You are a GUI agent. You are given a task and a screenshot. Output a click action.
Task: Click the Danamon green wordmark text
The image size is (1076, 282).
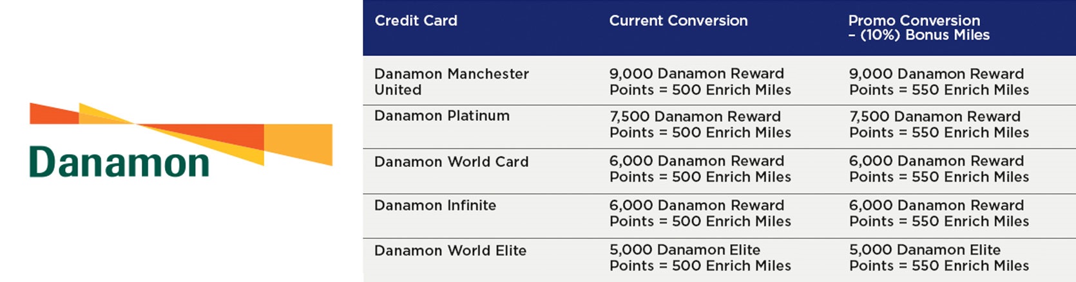119,163
